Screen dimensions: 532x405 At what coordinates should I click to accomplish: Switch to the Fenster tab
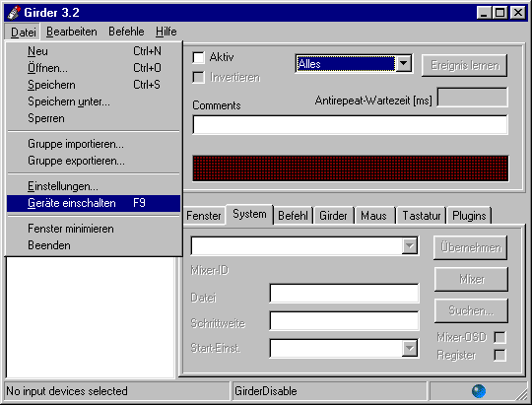[x=204, y=216]
